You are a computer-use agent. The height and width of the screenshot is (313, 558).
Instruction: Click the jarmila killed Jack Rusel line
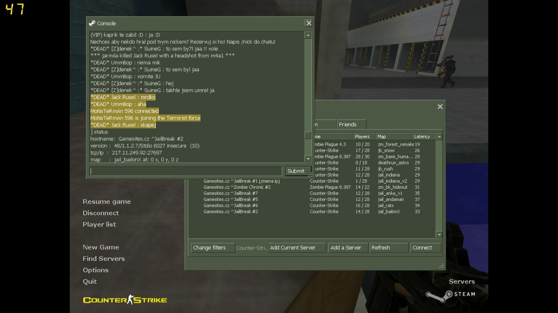[163, 56]
